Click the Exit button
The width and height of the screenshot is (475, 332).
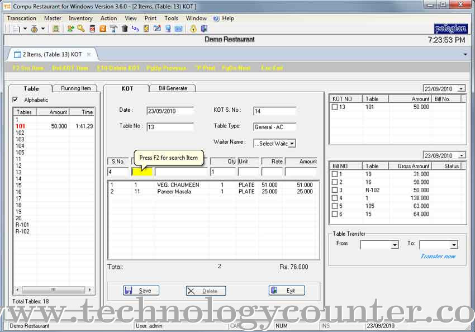tap(287, 291)
